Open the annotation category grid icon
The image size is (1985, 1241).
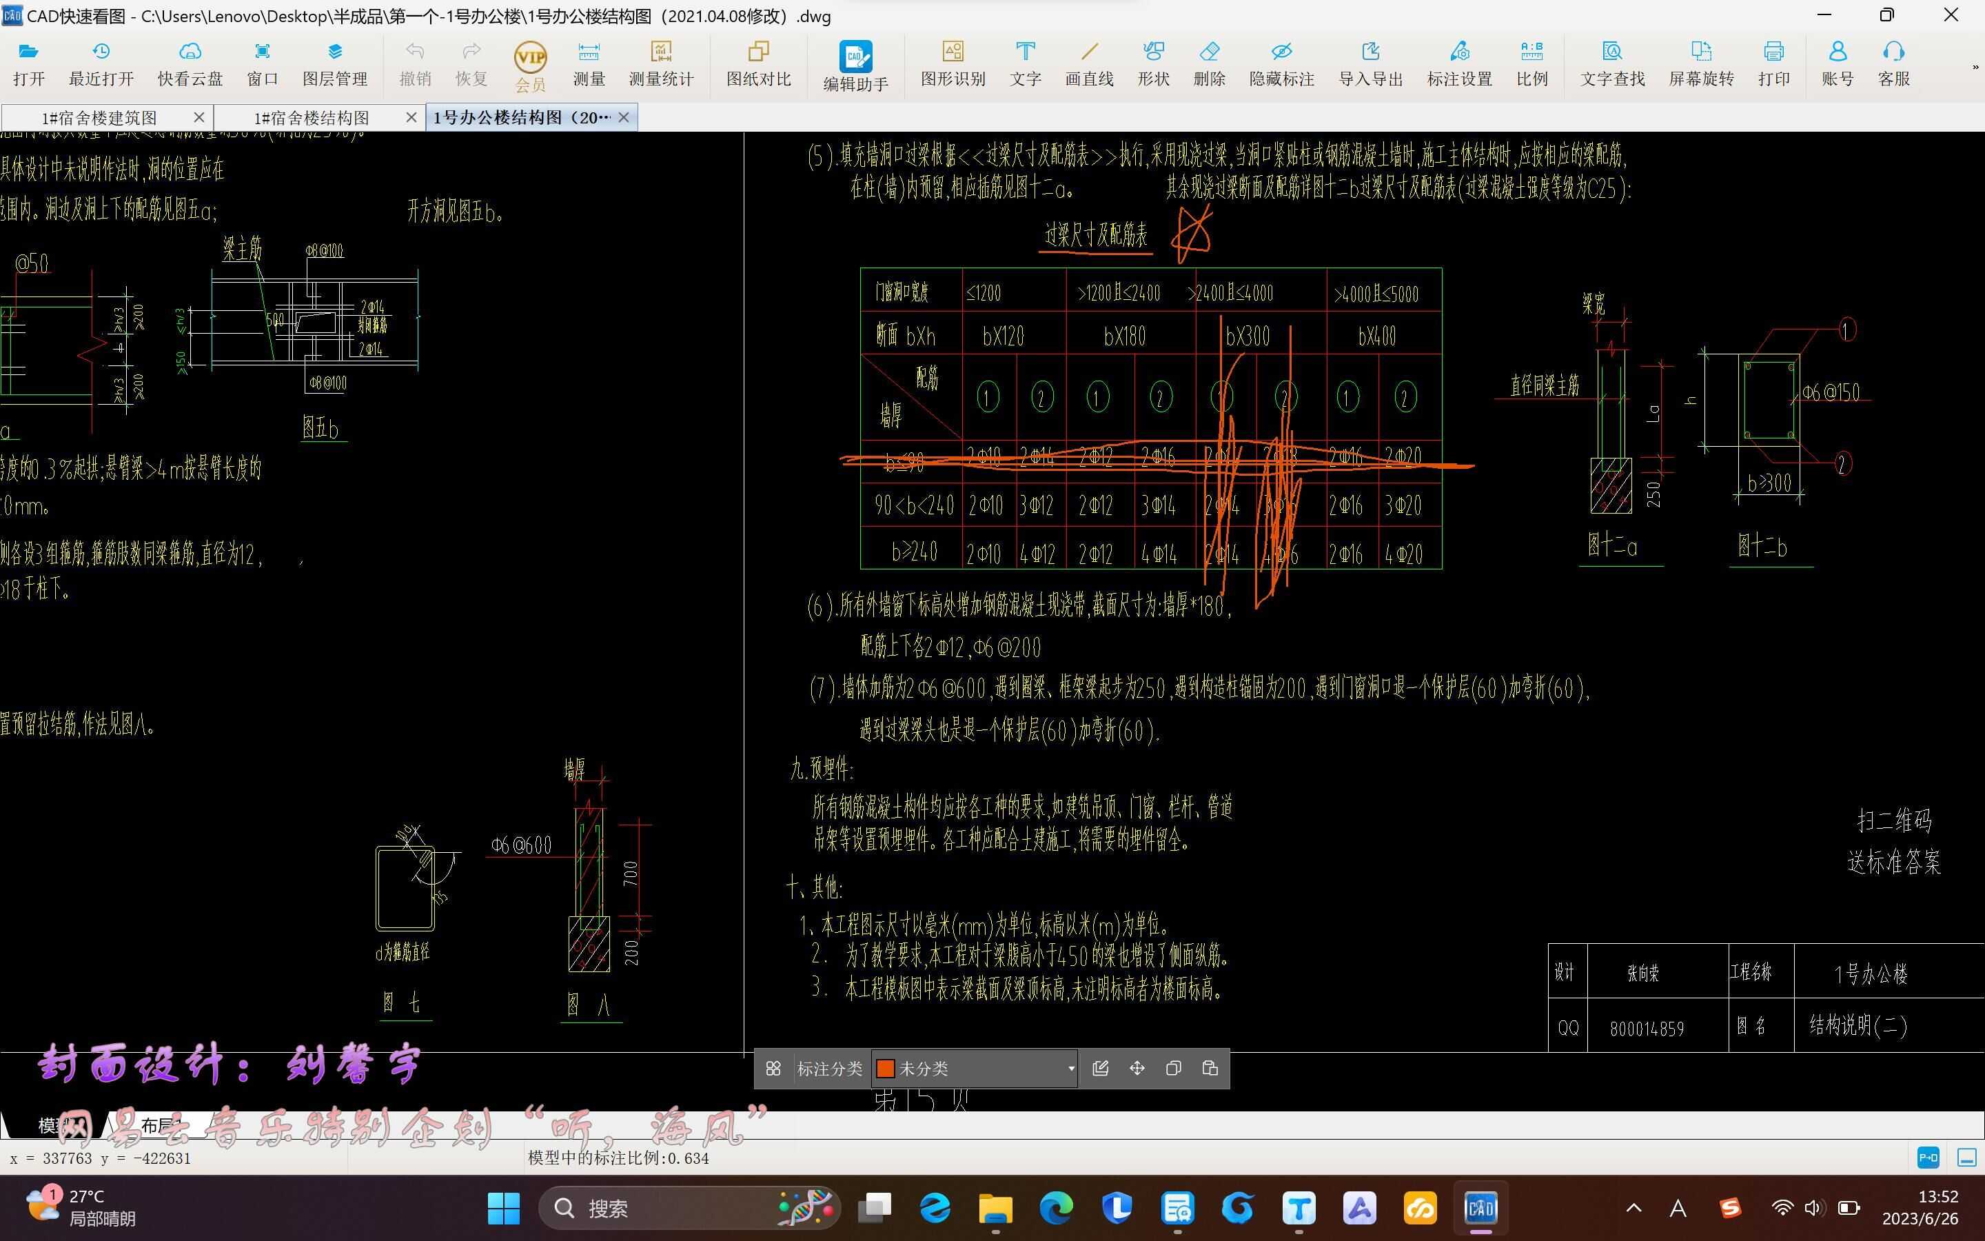pyautogui.click(x=773, y=1069)
